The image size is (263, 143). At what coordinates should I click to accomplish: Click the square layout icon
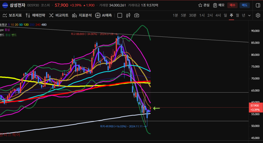119,15
